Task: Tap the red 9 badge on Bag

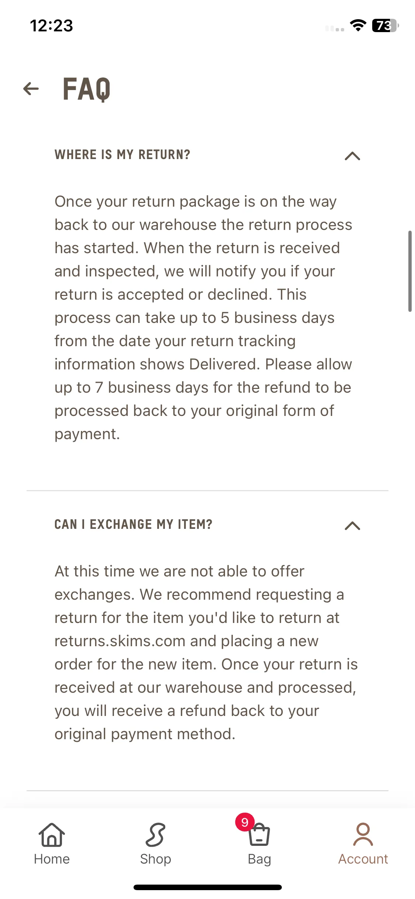Action: (x=245, y=822)
